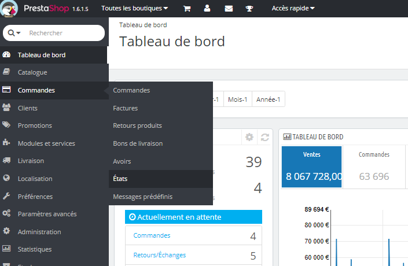Open the customer person icon in top bar
This screenshot has height=266, width=408.
[207, 8]
